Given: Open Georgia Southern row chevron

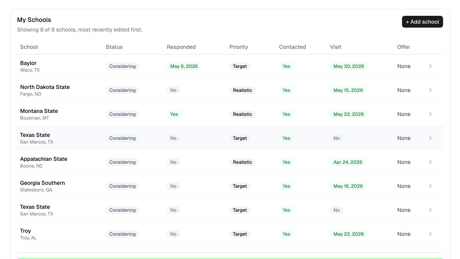Looking at the screenshot, I should (x=430, y=186).
